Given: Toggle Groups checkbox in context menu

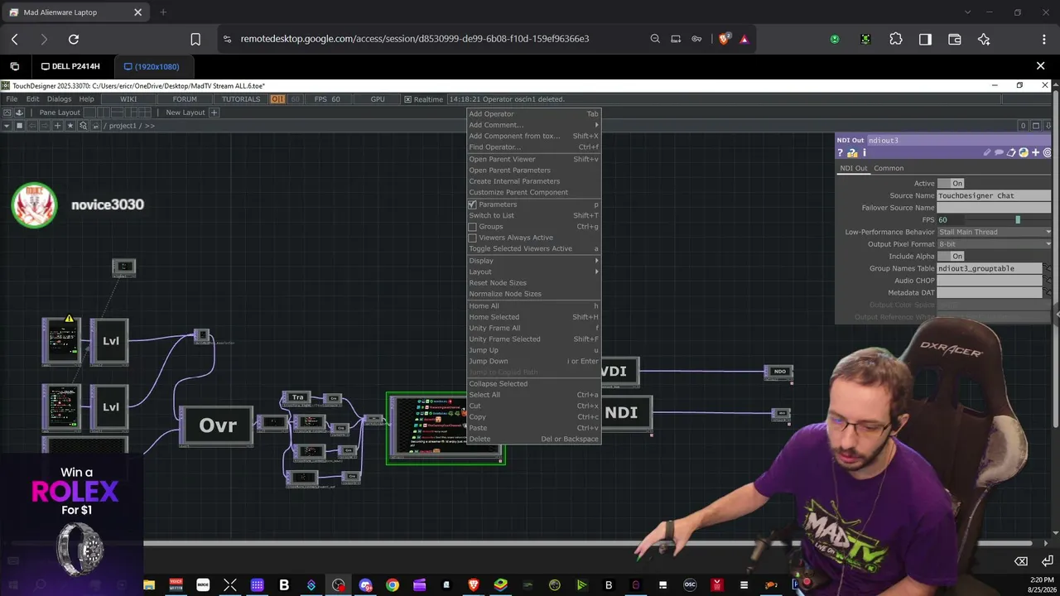Looking at the screenshot, I should point(473,227).
